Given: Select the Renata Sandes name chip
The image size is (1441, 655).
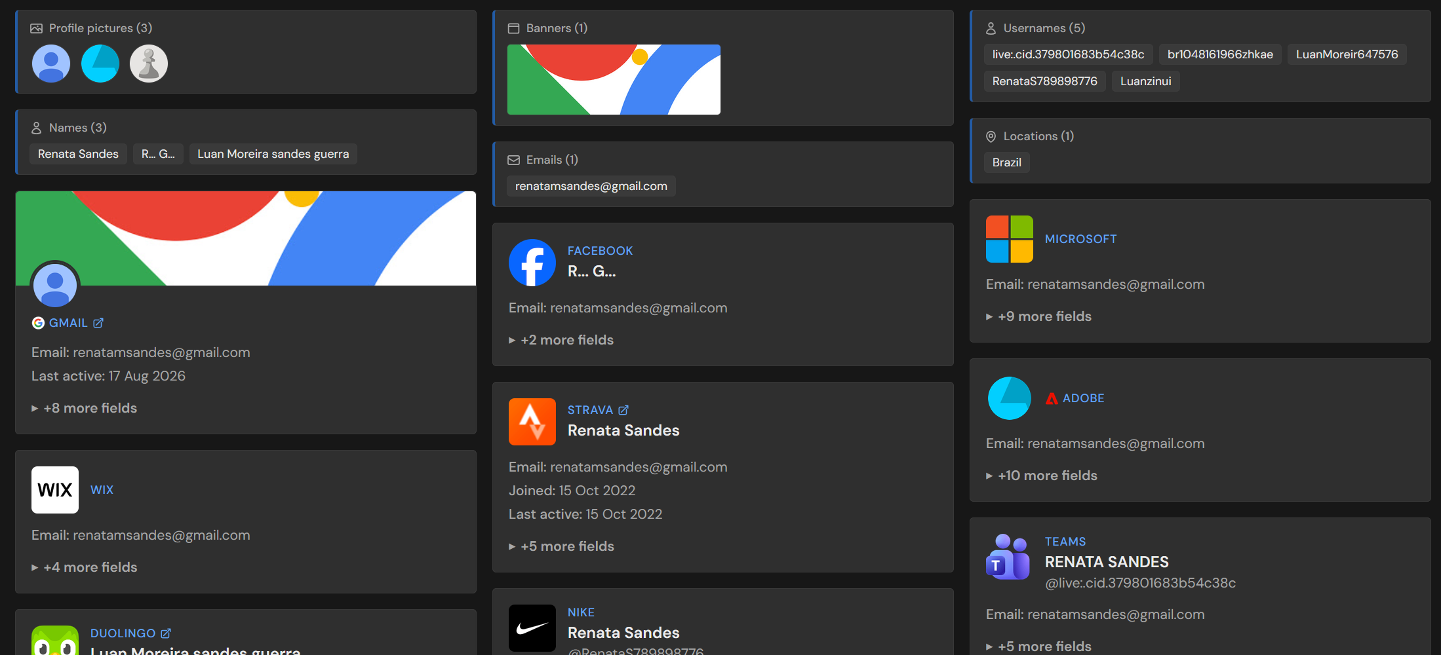Looking at the screenshot, I should 78,154.
